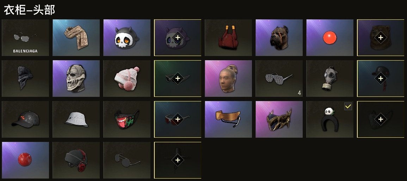Select the white skeleton jaw mask
This screenshot has width=407, height=181.
[x=76, y=79]
